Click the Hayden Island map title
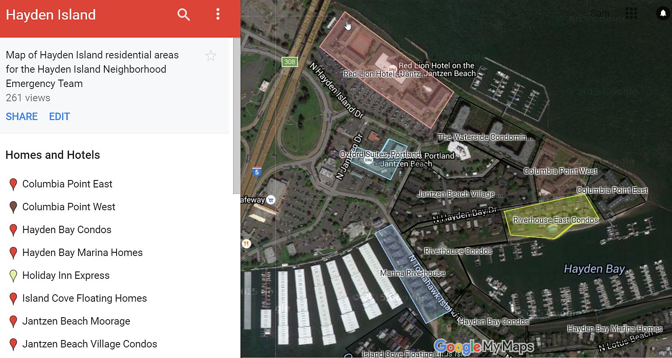This screenshot has height=358, width=672. 51,15
